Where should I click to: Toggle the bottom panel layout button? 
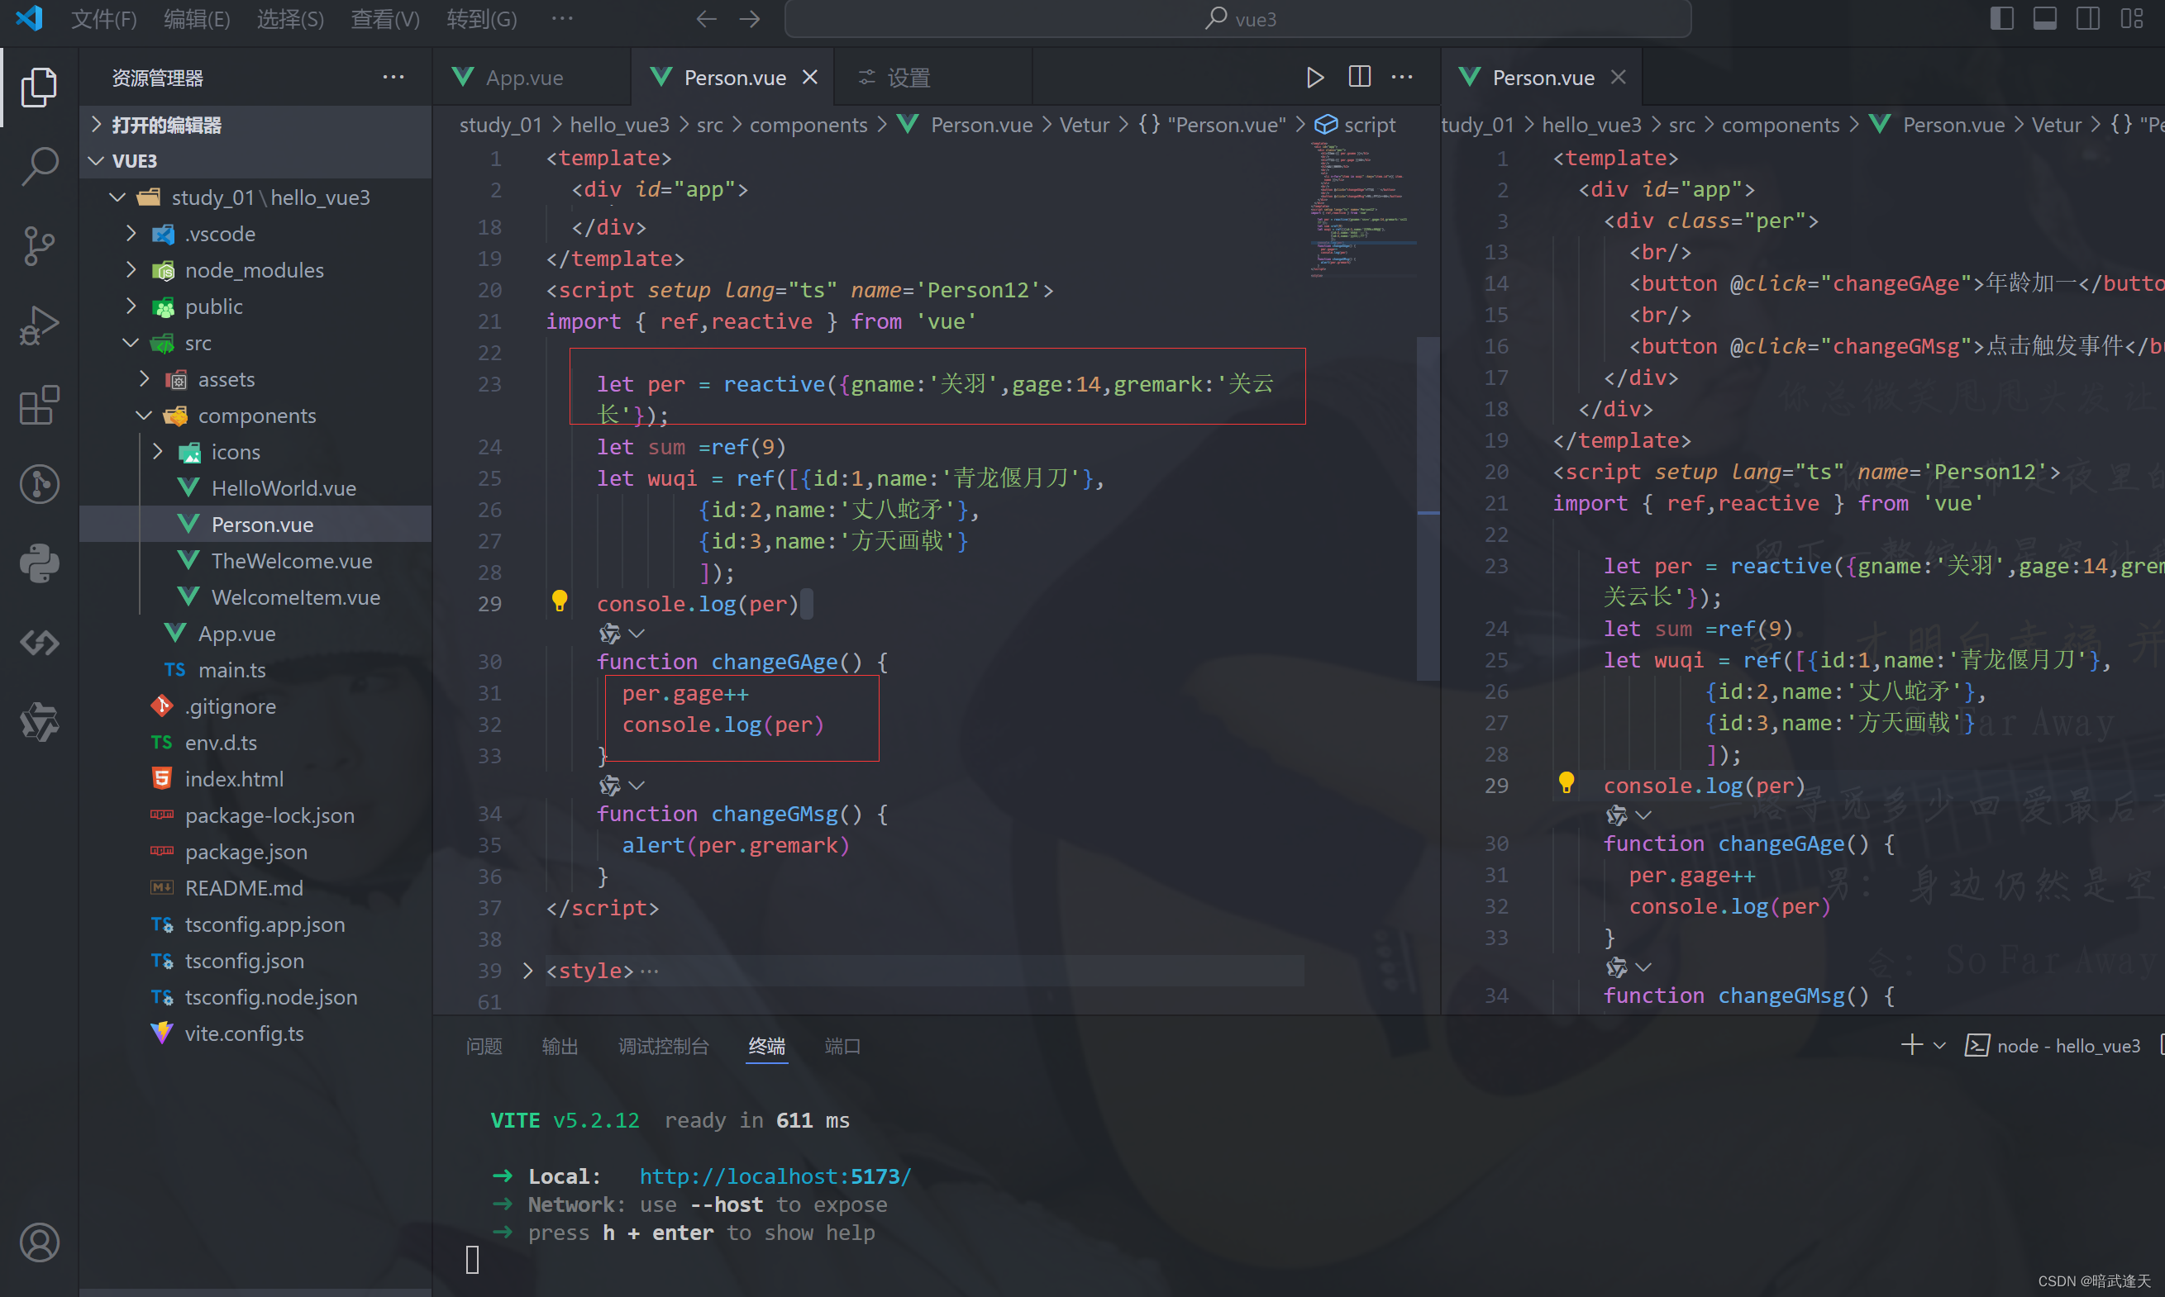pyautogui.click(x=2045, y=18)
